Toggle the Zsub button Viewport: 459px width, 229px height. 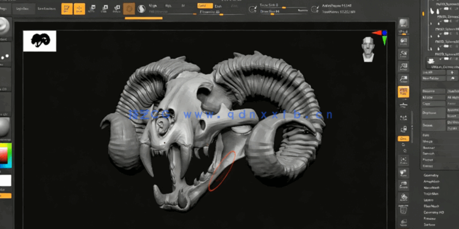point(218,6)
